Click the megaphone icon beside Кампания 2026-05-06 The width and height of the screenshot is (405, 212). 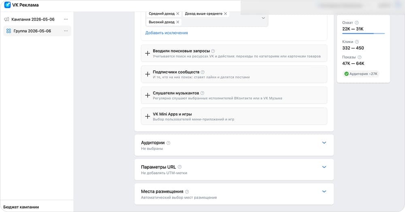[7, 19]
